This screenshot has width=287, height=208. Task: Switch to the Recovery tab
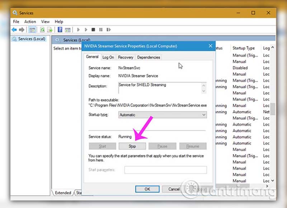(x=126, y=57)
